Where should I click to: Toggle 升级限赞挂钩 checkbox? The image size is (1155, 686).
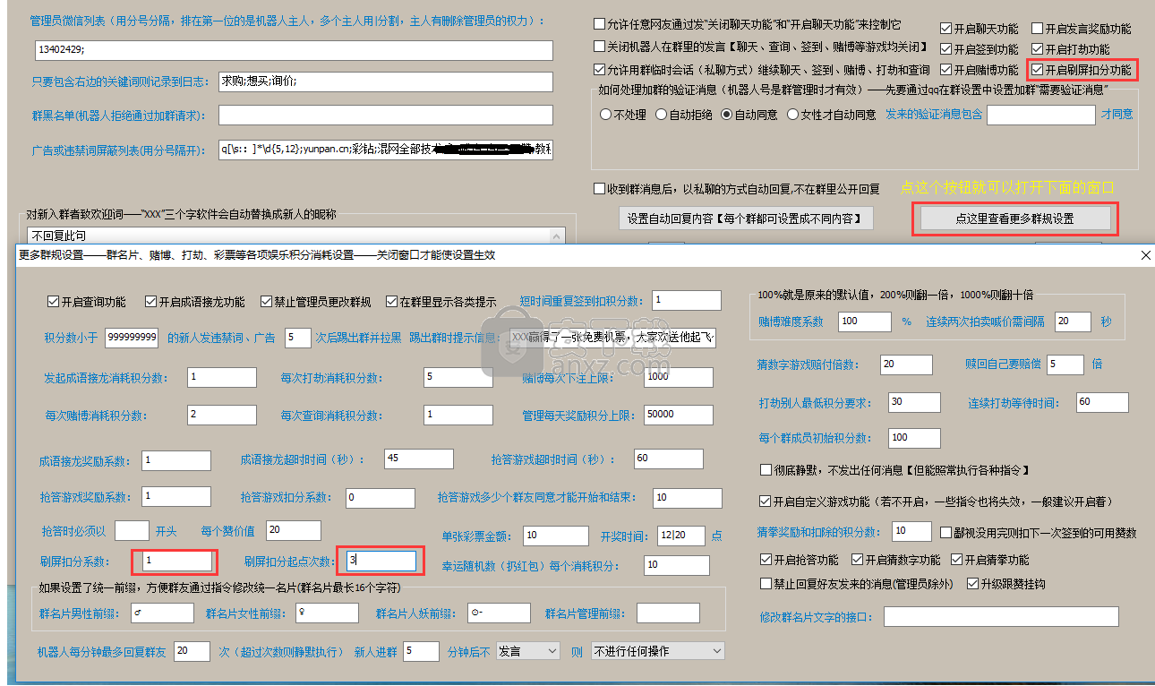(x=972, y=583)
